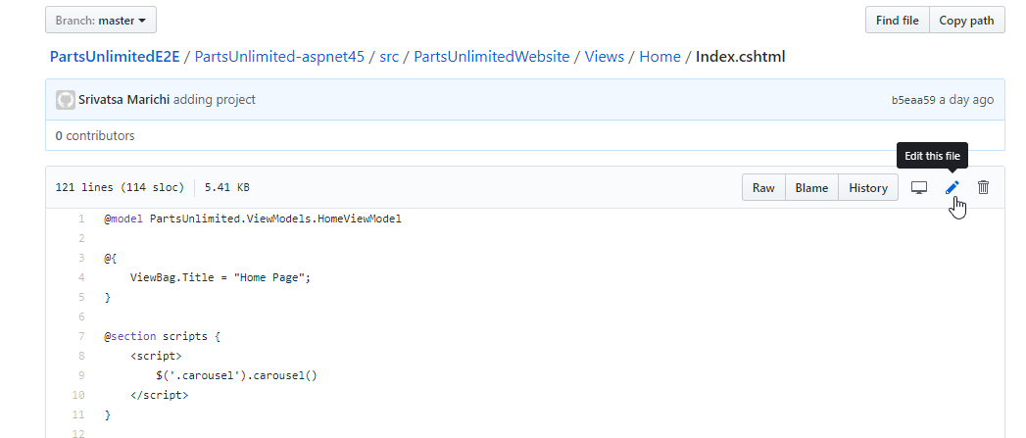Select line number 11
1026x438 pixels.
[78, 415]
